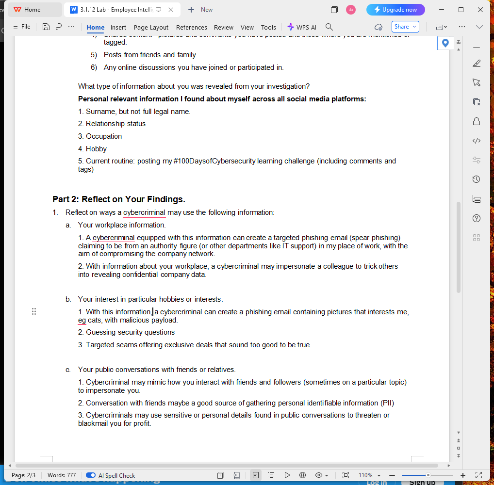Open the Page Layout tab
The width and height of the screenshot is (494, 485).
click(x=151, y=27)
